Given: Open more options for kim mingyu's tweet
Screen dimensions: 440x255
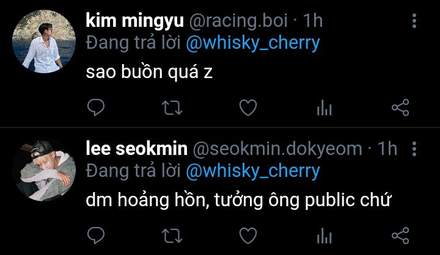Looking at the screenshot, I should coord(414,21).
